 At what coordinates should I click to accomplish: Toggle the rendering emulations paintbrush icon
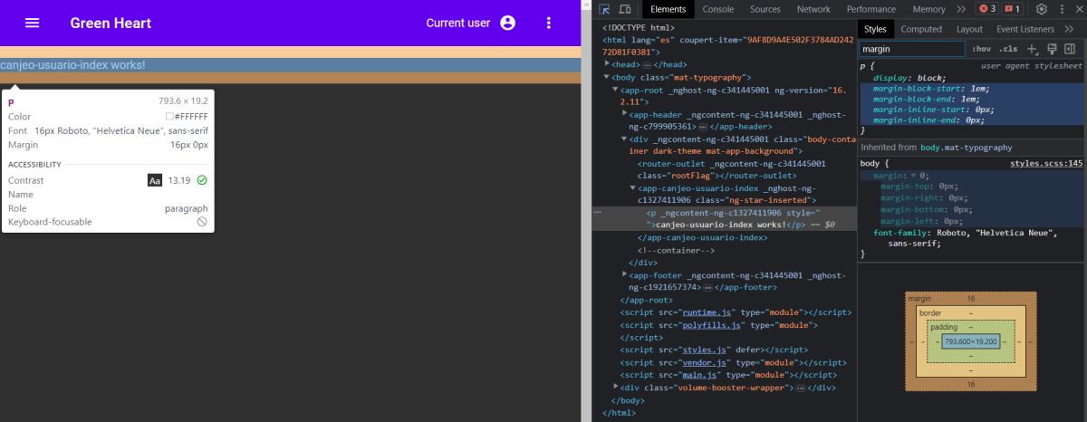pos(1052,49)
